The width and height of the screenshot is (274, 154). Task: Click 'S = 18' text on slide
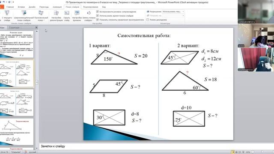coord(211,80)
